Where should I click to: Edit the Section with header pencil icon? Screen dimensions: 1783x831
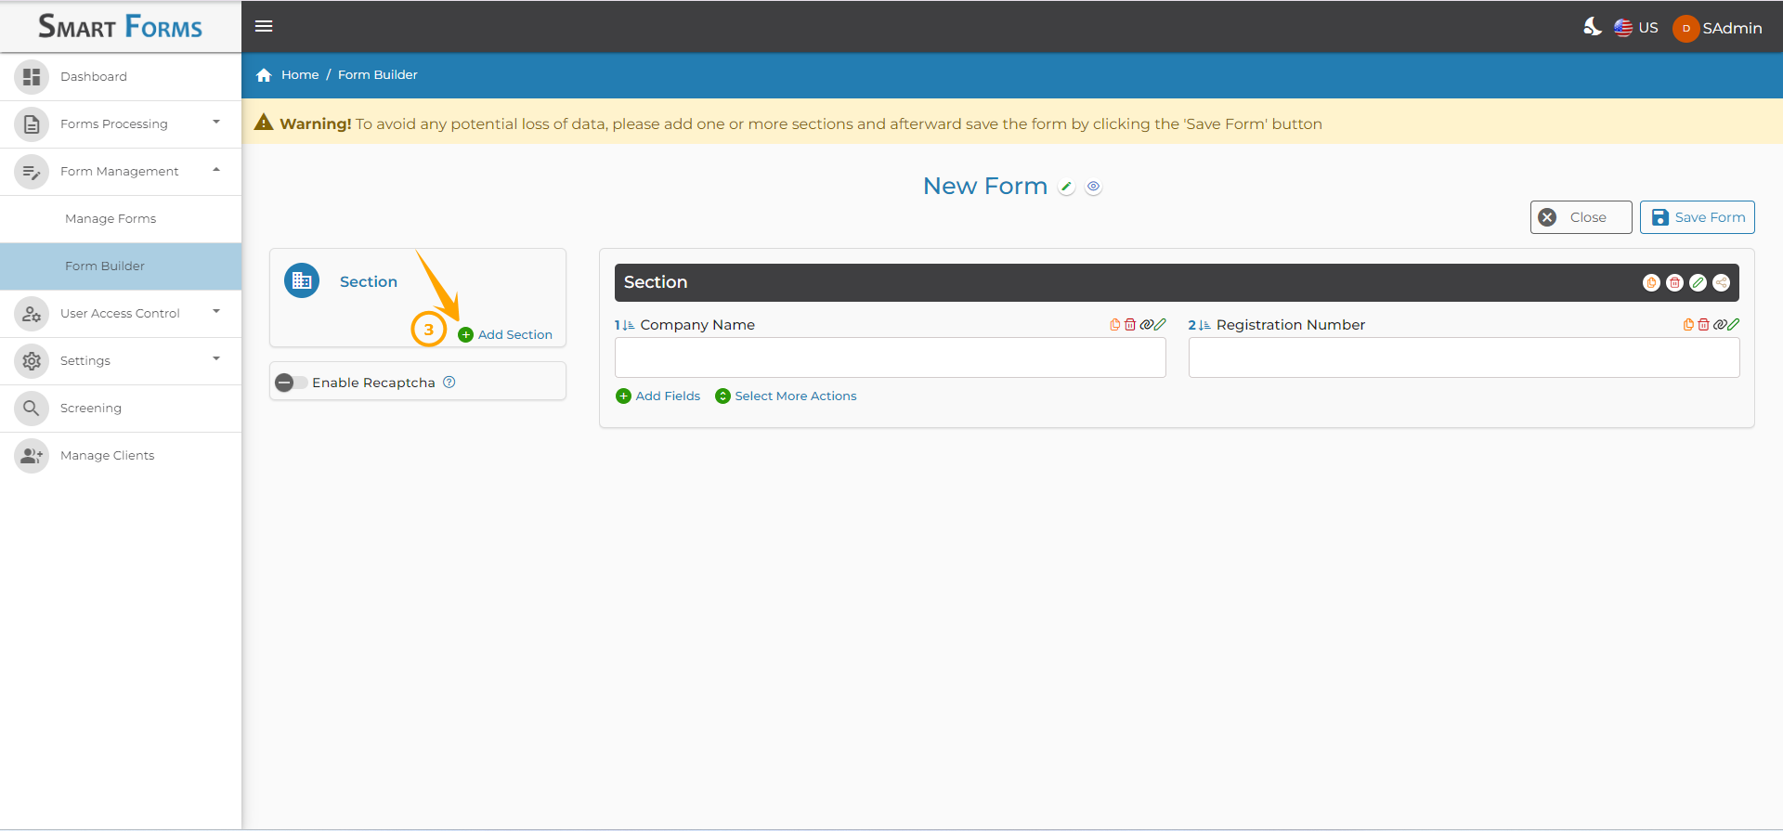pyautogui.click(x=1698, y=283)
